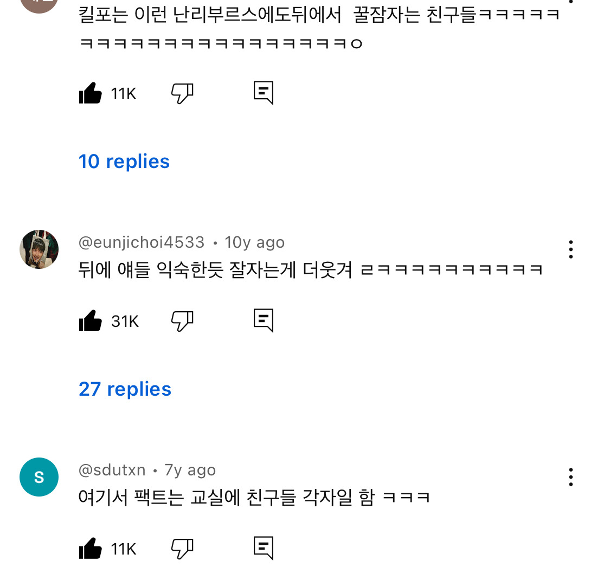Dislike the top comment about sleeping friends
Screen dimensions: 610x567
point(182,94)
